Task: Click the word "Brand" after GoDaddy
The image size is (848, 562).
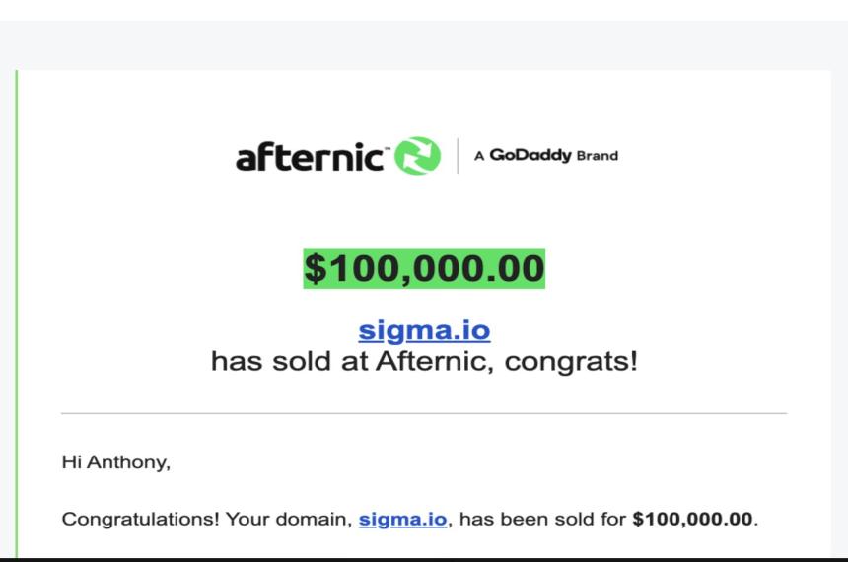Action: 597,156
